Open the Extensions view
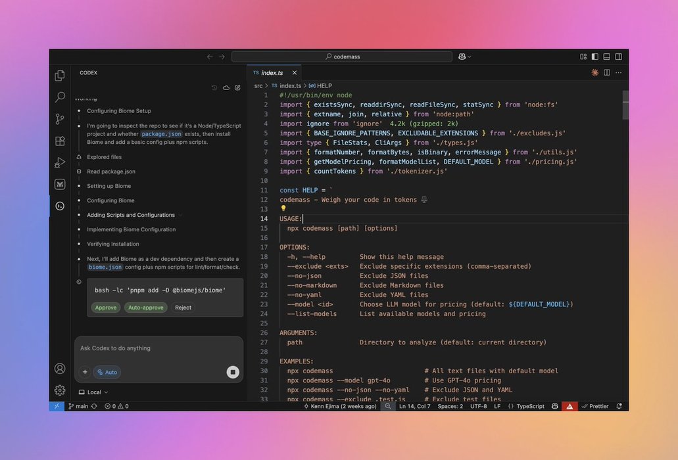 tap(60, 141)
